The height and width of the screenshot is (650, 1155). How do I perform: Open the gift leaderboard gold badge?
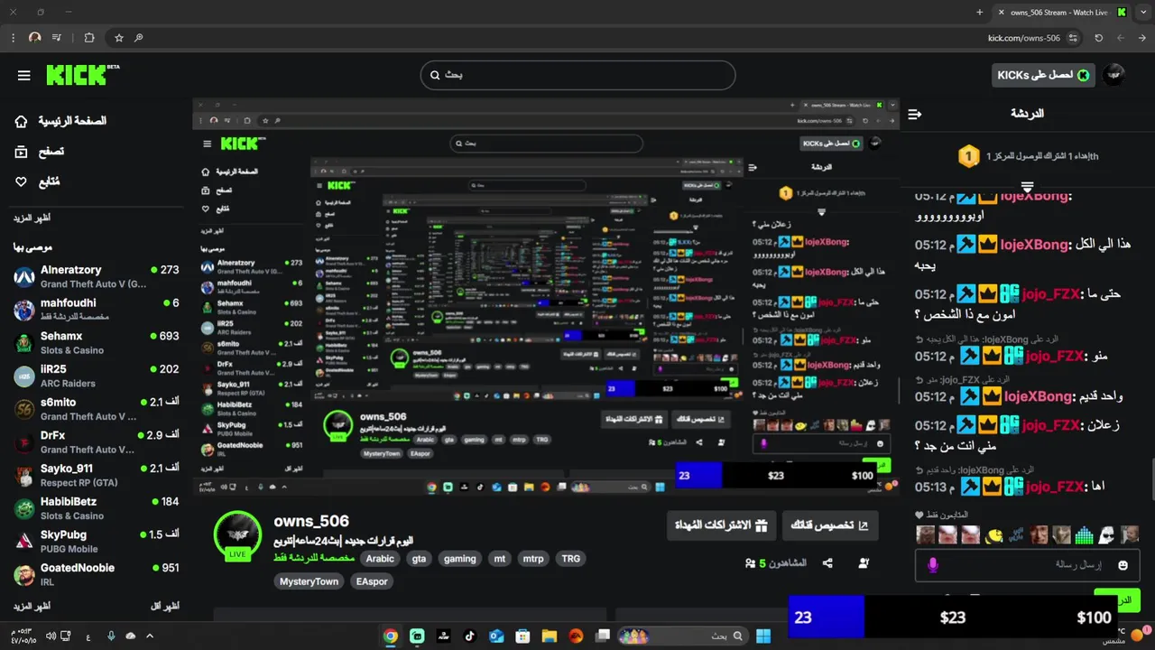click(968, 156)
